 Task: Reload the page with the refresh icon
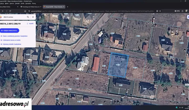pyautogui.click(x=10, y=11)
